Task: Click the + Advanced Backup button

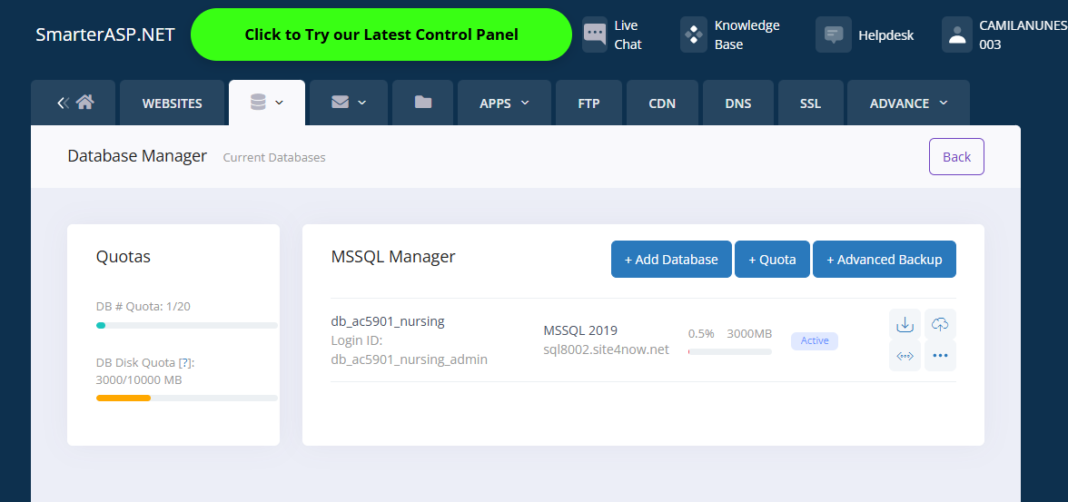Action: (885, 260)
